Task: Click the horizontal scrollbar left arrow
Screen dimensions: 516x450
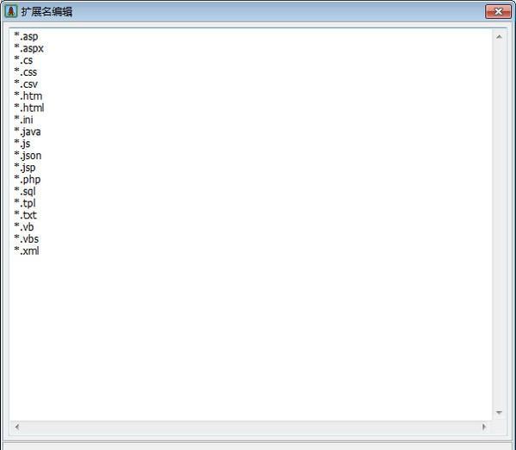Action: click(x=17, y=427)
